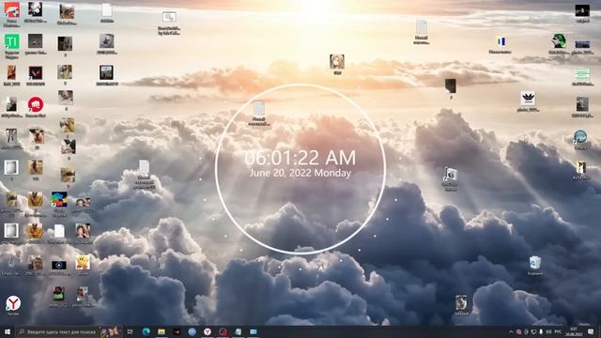Viewport: 601px width, 338px height.
Task: Select the green TI desktop shortcut
Action: pos(12,45)
